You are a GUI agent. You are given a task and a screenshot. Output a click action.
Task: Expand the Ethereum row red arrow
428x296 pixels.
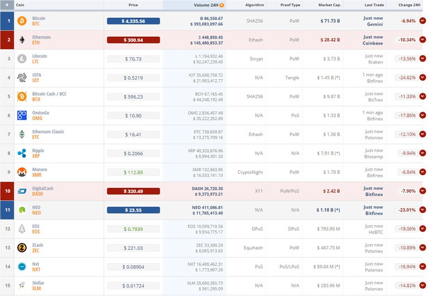(422, 40)
